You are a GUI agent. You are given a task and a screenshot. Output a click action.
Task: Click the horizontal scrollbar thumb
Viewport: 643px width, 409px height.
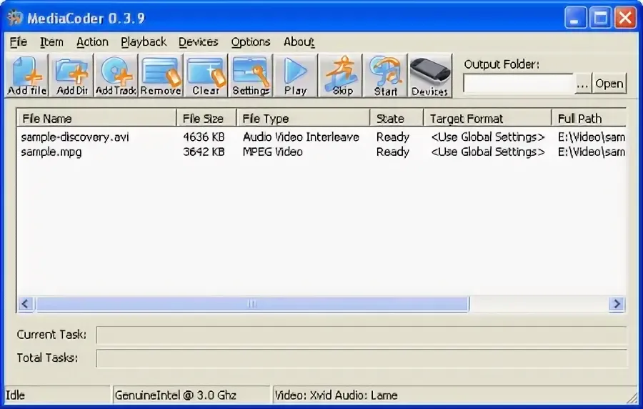coord(252,304)
